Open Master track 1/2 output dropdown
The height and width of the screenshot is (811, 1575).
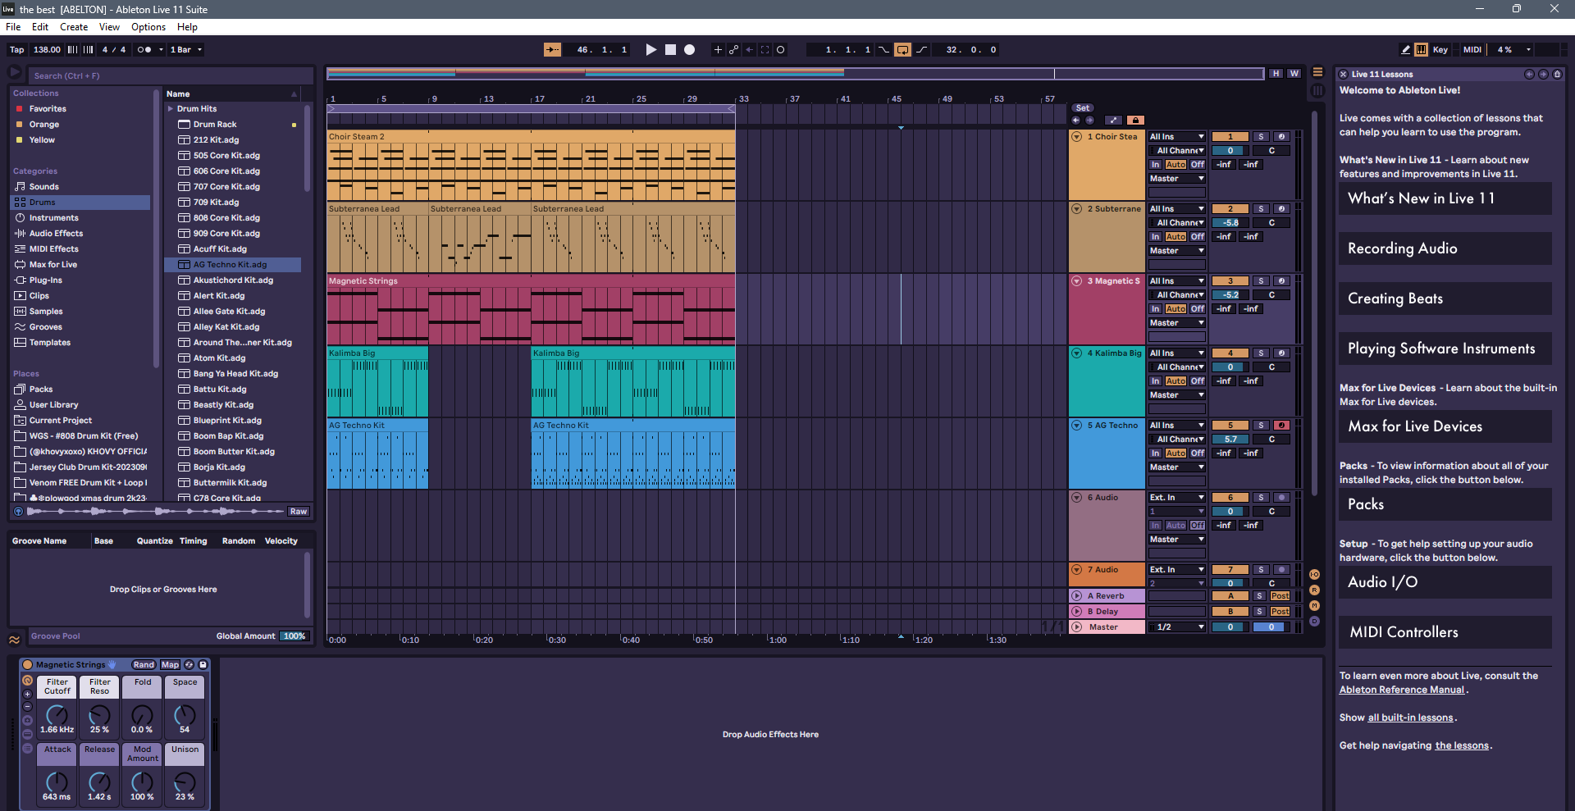pyautogui.click(x=1177, y=627)
